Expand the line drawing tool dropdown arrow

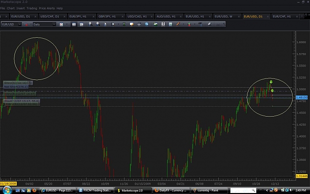[184, 24]
